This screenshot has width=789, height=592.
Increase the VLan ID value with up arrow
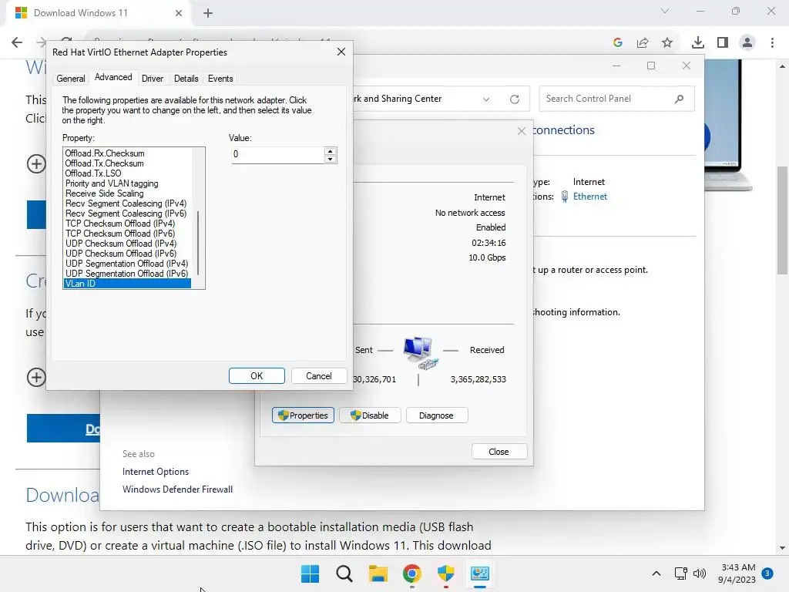point(330,151)
